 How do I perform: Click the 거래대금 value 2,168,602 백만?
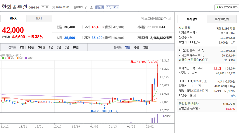(x=161, y=38)
